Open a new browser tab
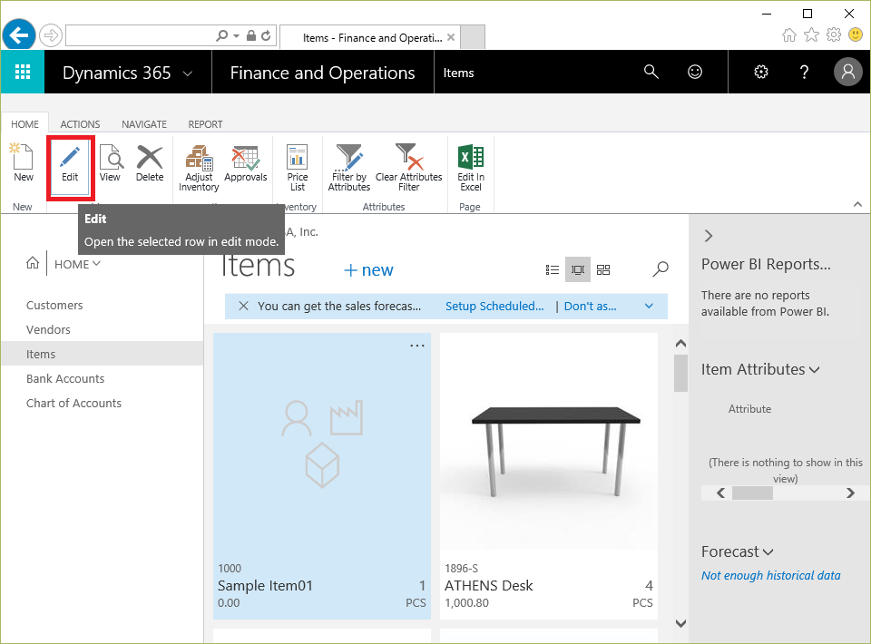871x644 pixels. (473, 36)
